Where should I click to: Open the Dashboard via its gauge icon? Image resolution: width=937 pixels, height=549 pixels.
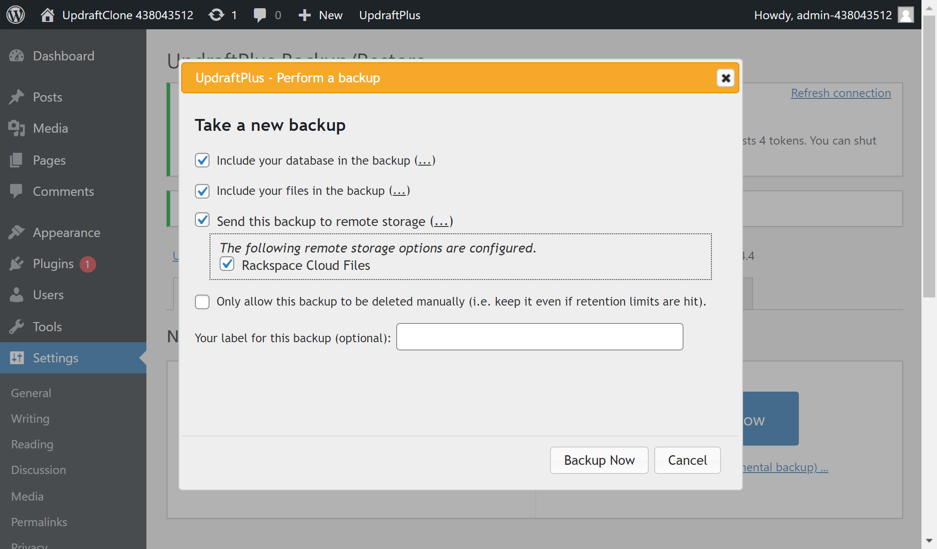tap(17, 55)
